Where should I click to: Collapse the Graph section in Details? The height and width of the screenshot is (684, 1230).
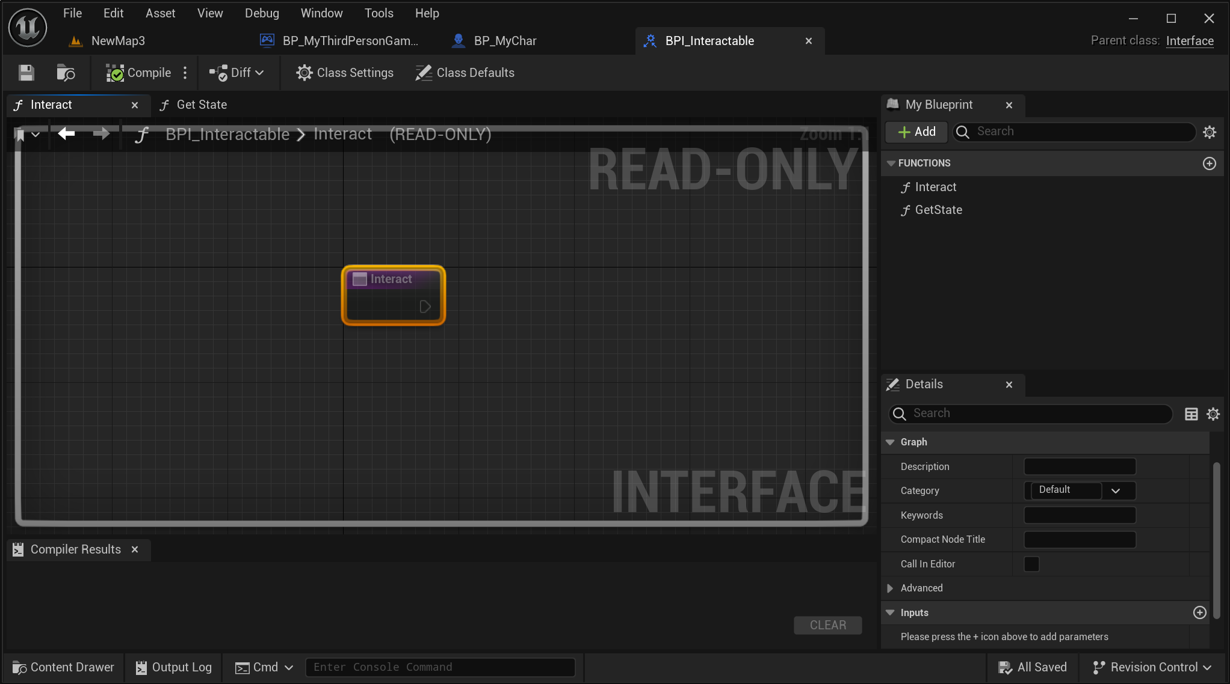click(890, 442)
